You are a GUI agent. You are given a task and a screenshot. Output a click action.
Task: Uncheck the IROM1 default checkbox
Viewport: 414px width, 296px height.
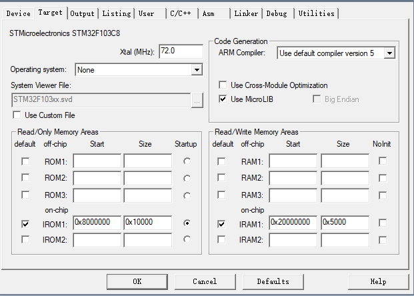(25, 224)
